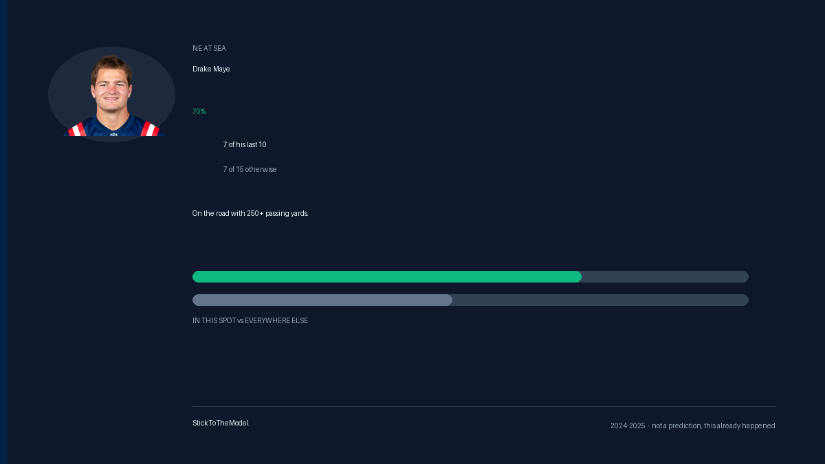
Task: Click the '250+ passing yards' description sentence
Action: tap(250, 213)
